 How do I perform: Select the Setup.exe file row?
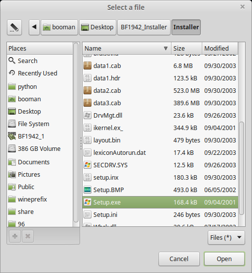(x=160, y=203)
